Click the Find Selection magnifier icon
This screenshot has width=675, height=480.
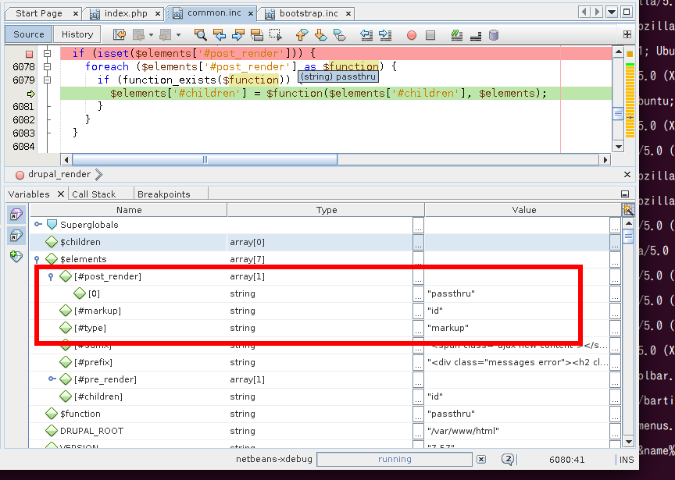[200, 35]
